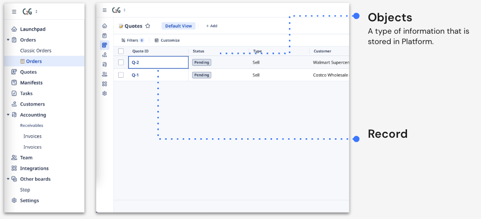Select the highlighted Quotes icon in the collapsed rail
Image resolution: width=481 pixels, height=219 pixels.
tap(105, 45)
